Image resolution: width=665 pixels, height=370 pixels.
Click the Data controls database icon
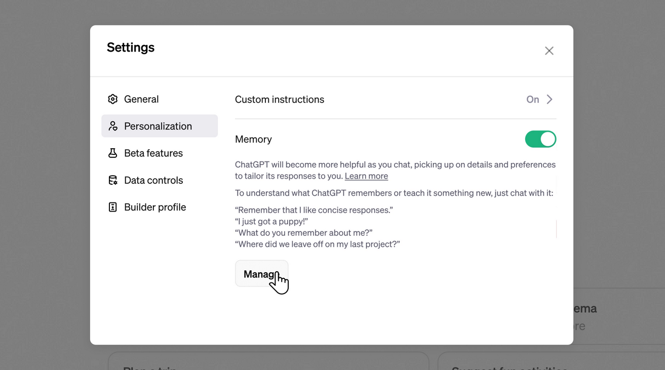pyautogui.click(x=112, y=180)
